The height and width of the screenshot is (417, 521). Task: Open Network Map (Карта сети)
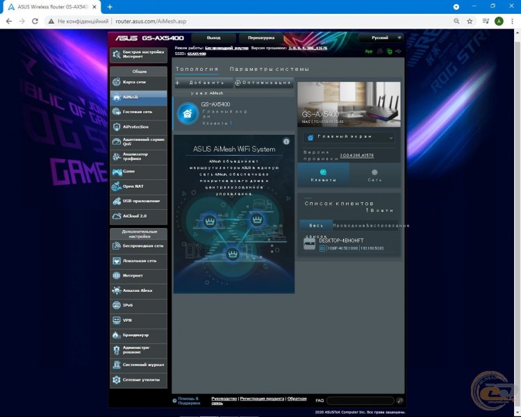pyautogui.click(x=138, y=82)
